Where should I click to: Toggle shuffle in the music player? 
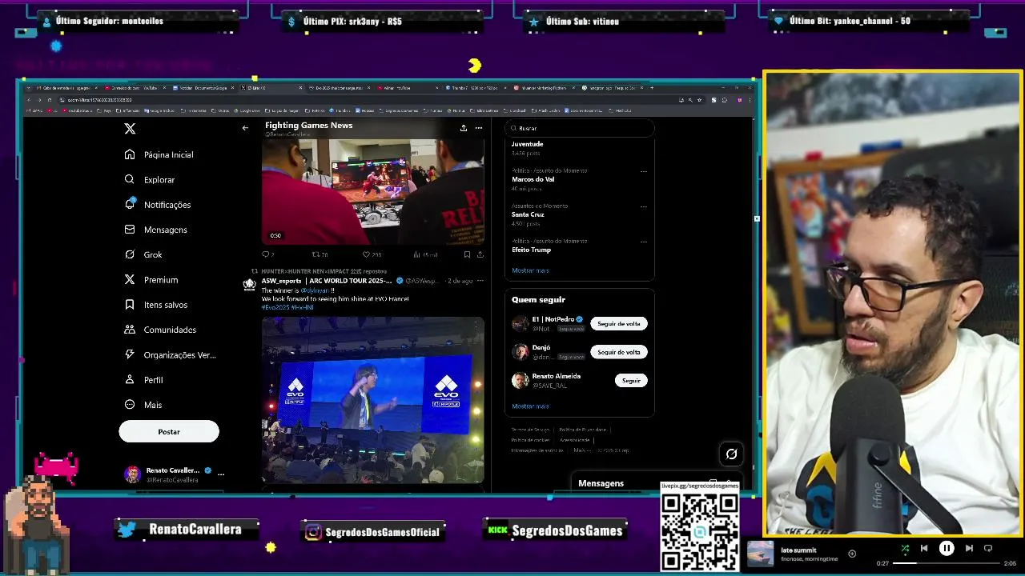pyautogui.click(x=905, y=549)
